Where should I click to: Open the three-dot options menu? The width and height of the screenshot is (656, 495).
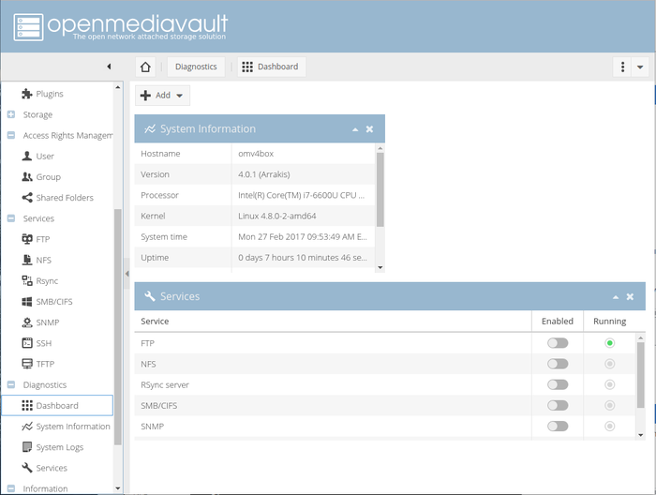(622, 67)
